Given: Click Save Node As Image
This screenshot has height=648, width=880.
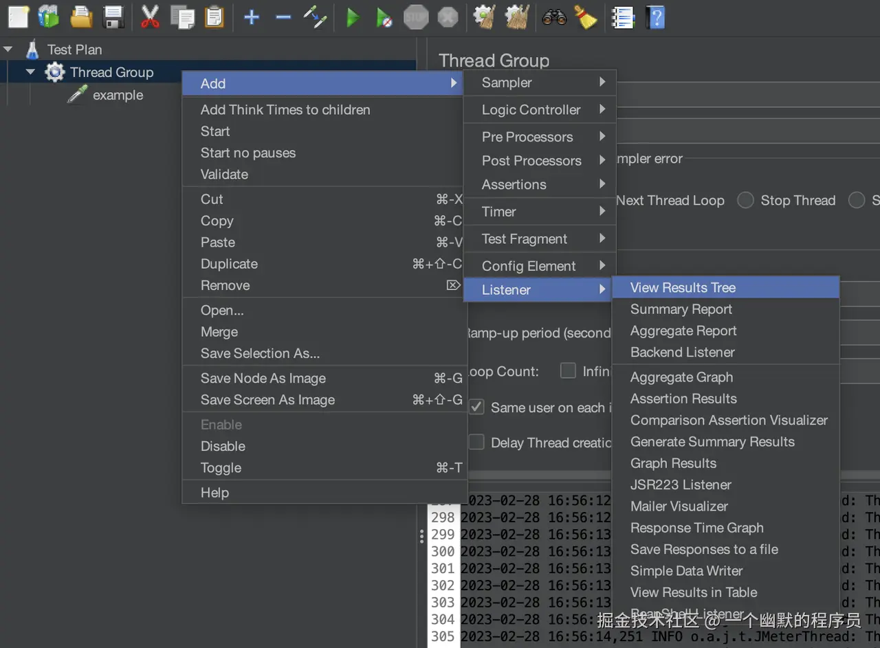Looking at the screenshot, I should click(x=323, y=379).
